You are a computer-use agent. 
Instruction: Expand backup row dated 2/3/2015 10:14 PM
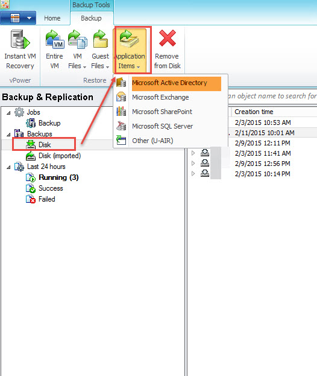point(193,174)
